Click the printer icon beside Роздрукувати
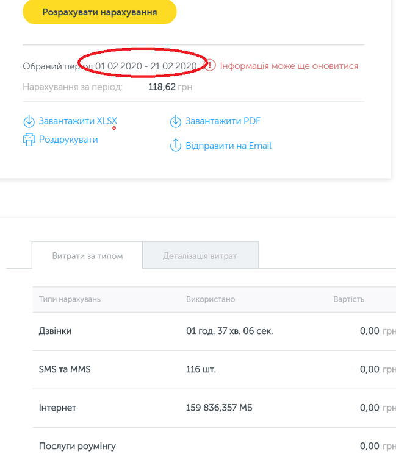396x457 pixels. 29,140
